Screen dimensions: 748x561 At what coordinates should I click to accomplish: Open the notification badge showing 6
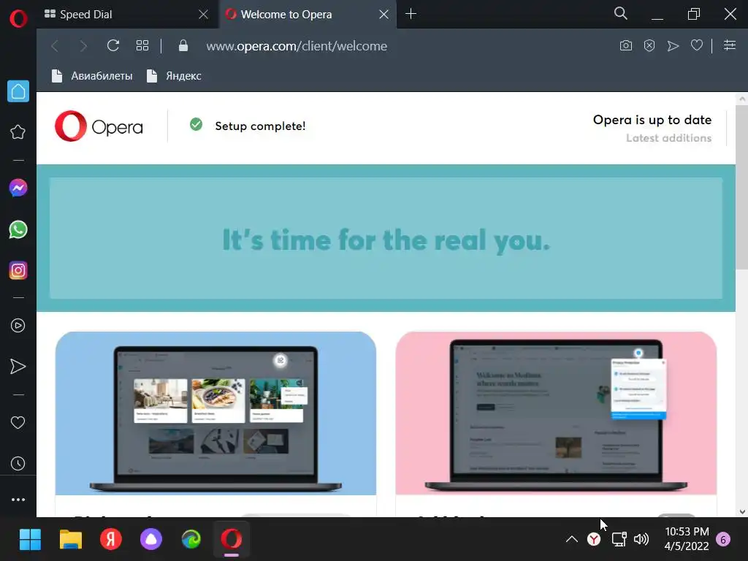click(723, 540)
